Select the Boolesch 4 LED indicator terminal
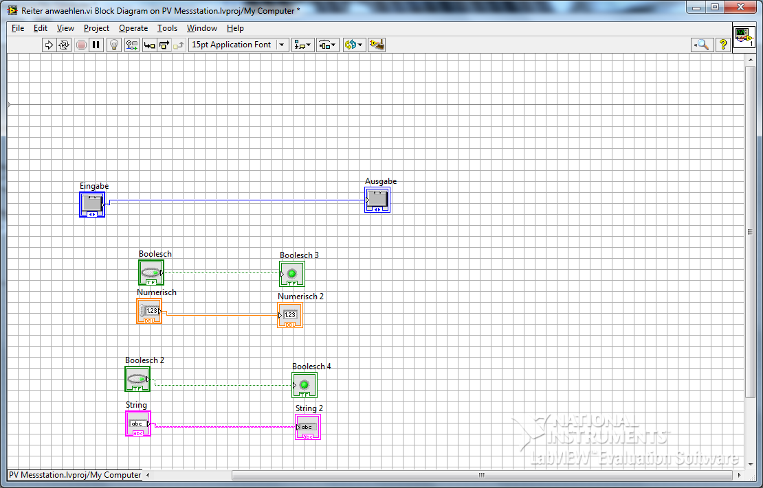 click(x=305, y=385)
